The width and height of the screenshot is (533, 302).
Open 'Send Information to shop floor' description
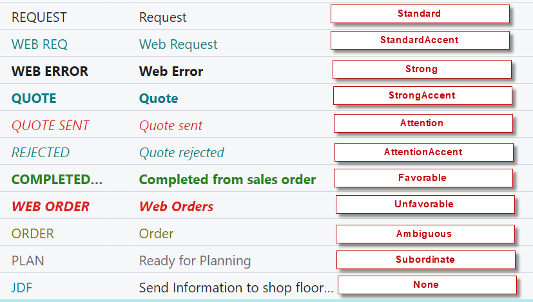coord(236,288)
